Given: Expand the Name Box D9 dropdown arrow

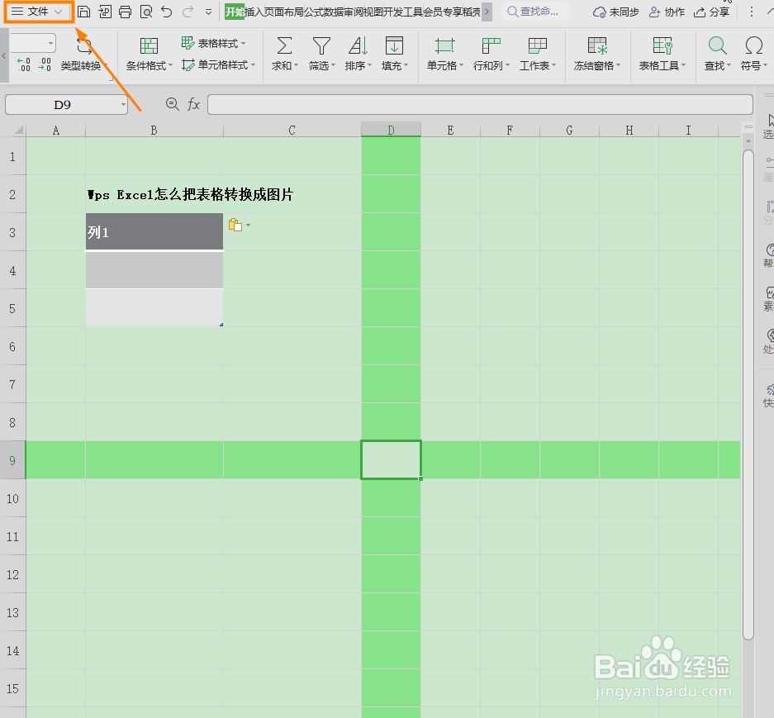Looking at the screenshot, I should tap(123, 105).
